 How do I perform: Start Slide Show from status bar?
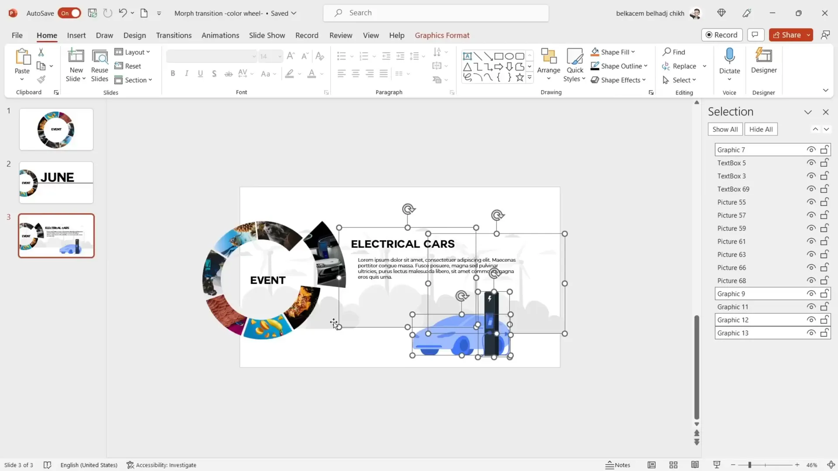[x=717, y=465]
